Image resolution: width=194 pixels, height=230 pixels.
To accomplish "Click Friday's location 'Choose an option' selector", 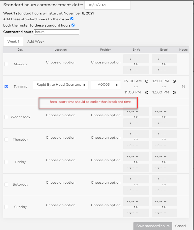I will coord(61,160).
